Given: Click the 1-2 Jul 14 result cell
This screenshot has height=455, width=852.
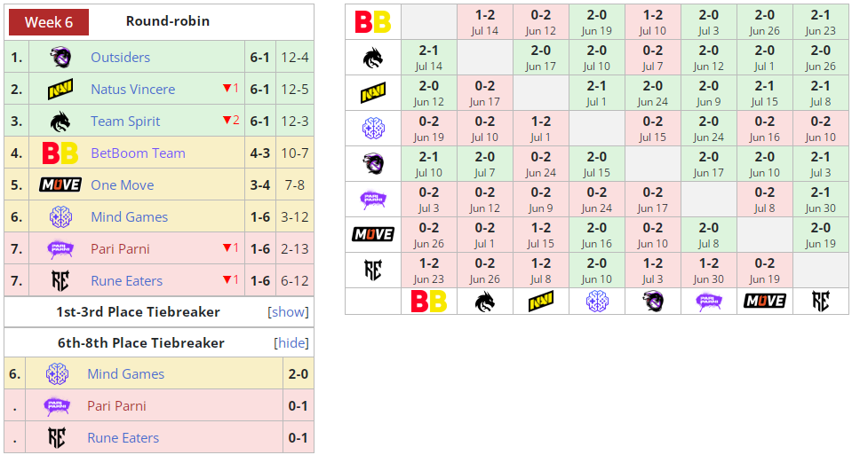Looking at the screenshot, I should click(x=485, y=22).
